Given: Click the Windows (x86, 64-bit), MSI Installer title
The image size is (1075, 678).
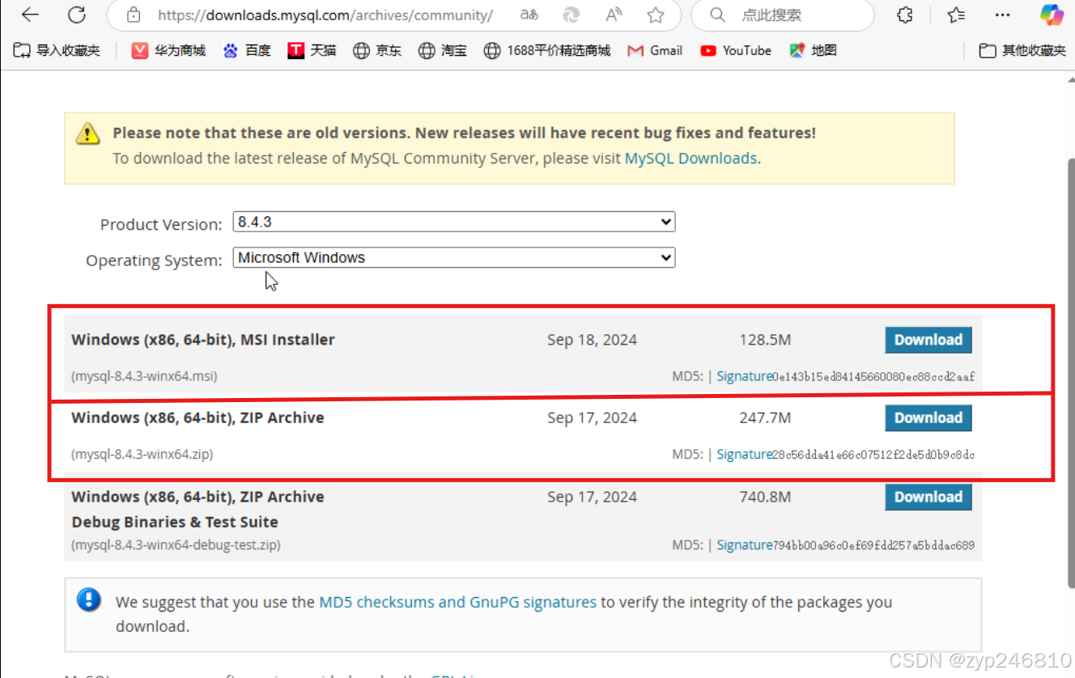Looking at the screenshot, I should [x=203, y=340].
